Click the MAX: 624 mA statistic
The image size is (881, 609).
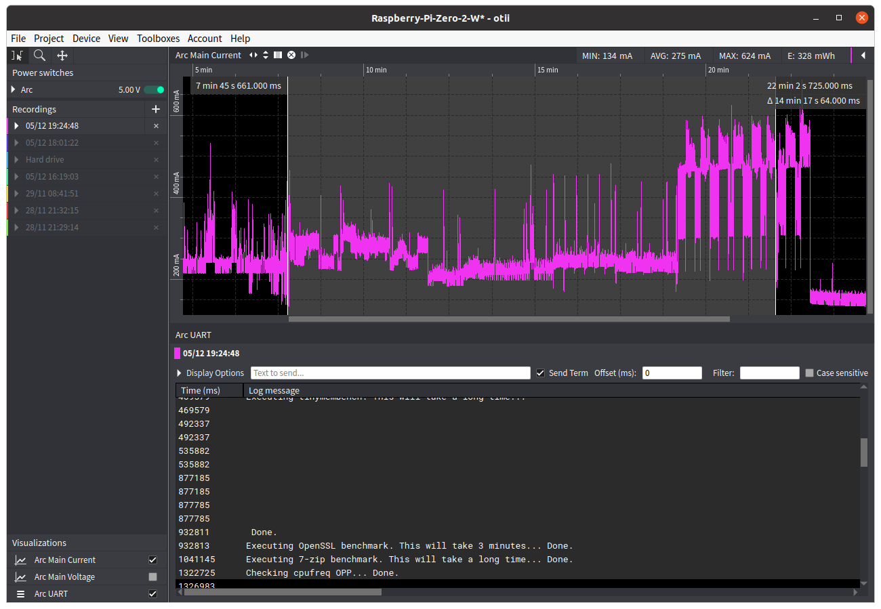click(745, 56)
